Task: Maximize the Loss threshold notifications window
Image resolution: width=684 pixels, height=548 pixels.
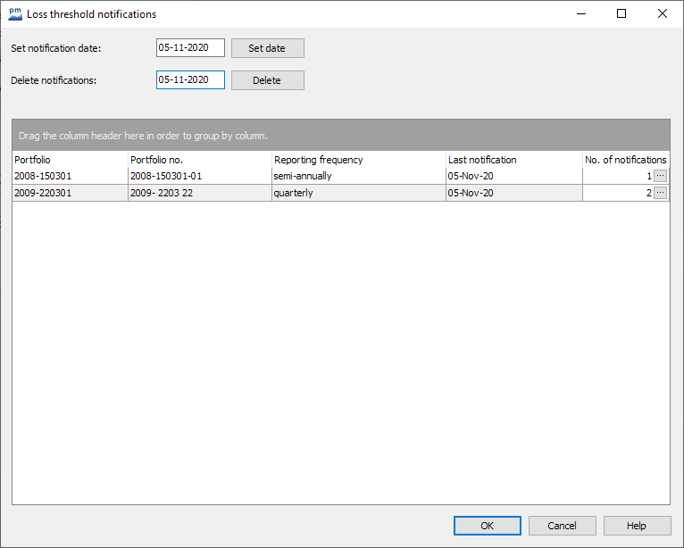Action: pos(621,13)
